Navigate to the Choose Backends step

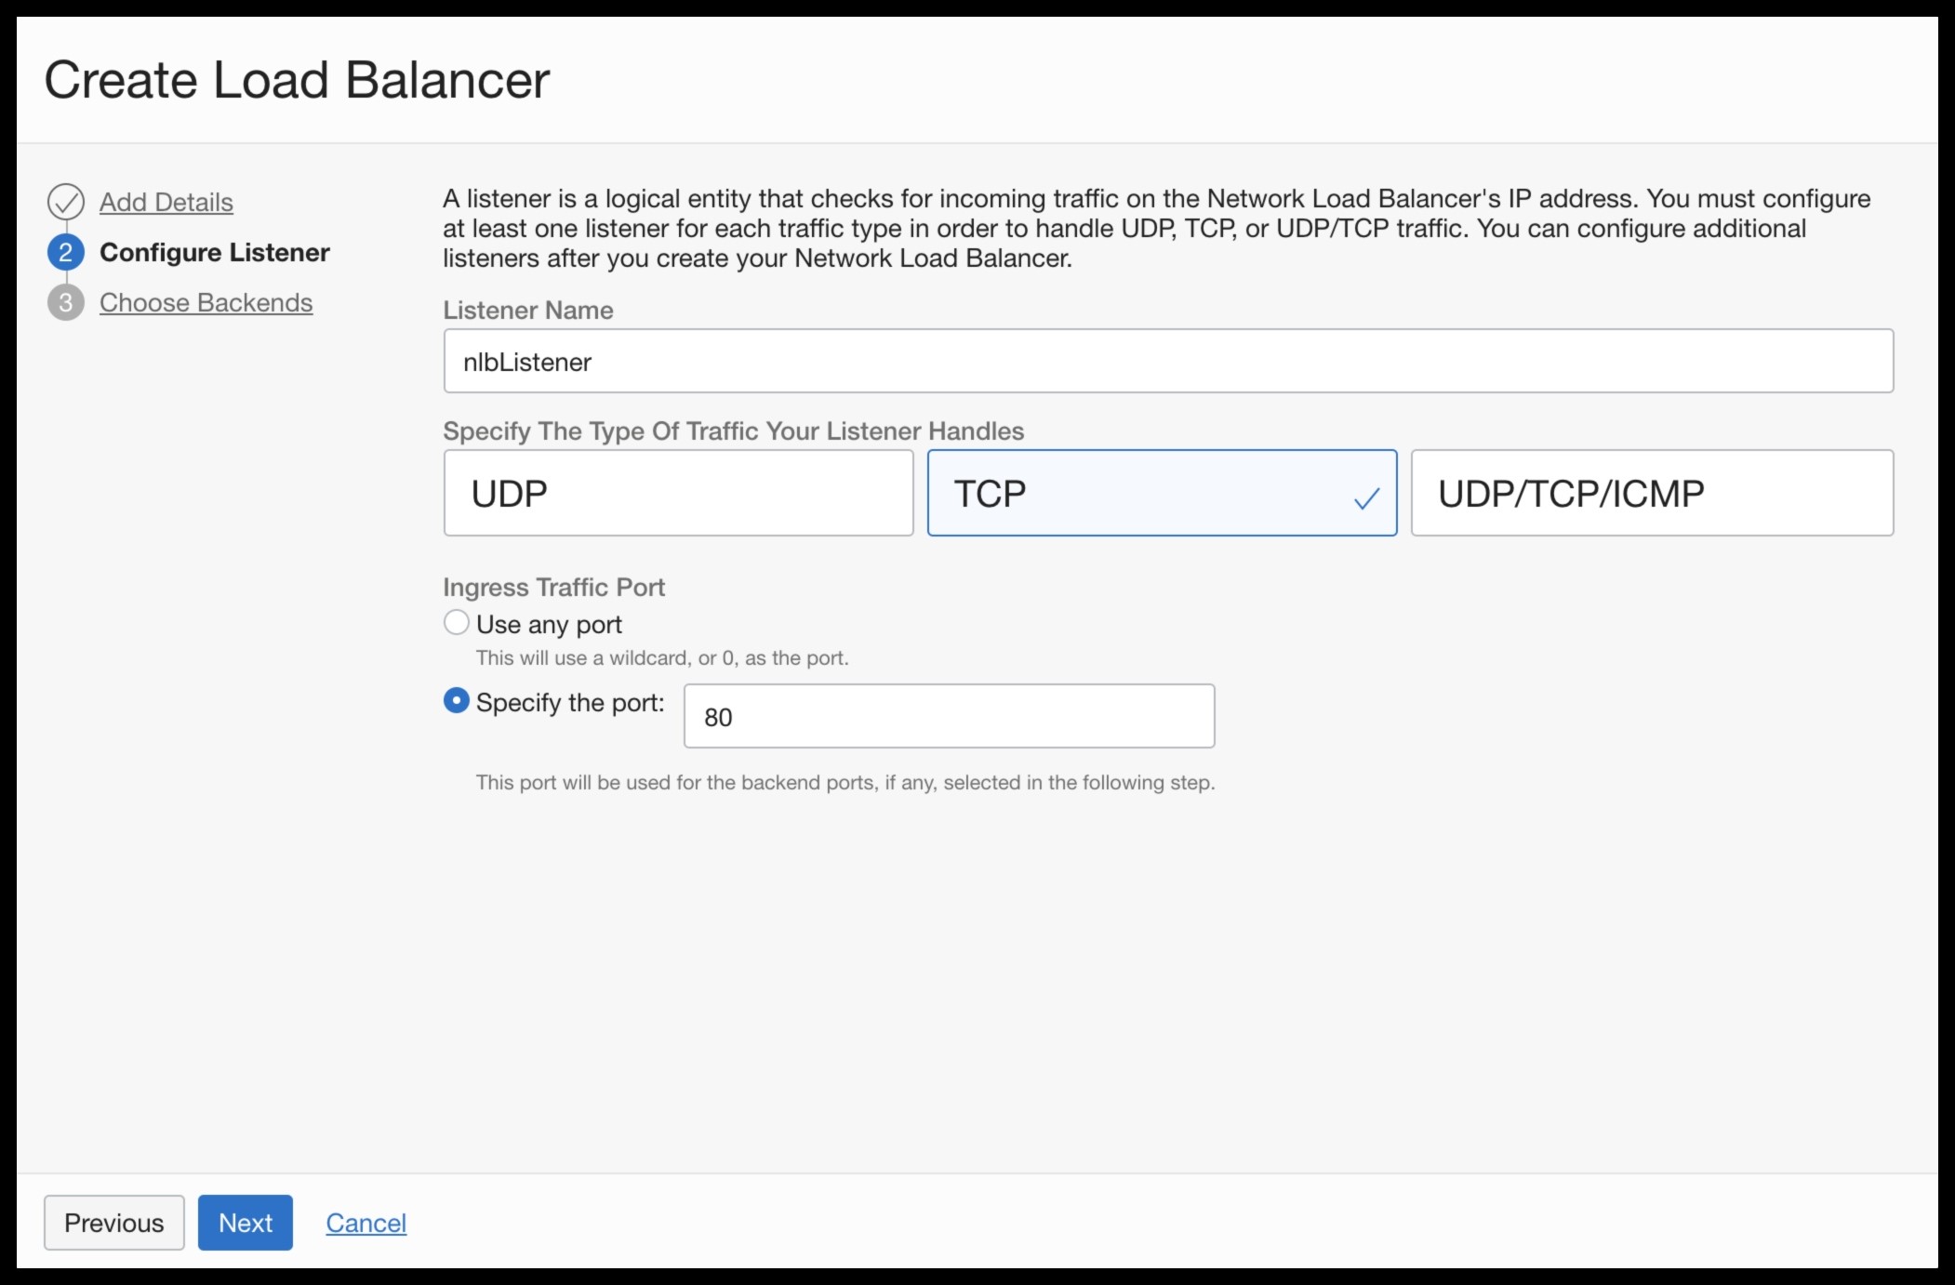click(206, 302)
